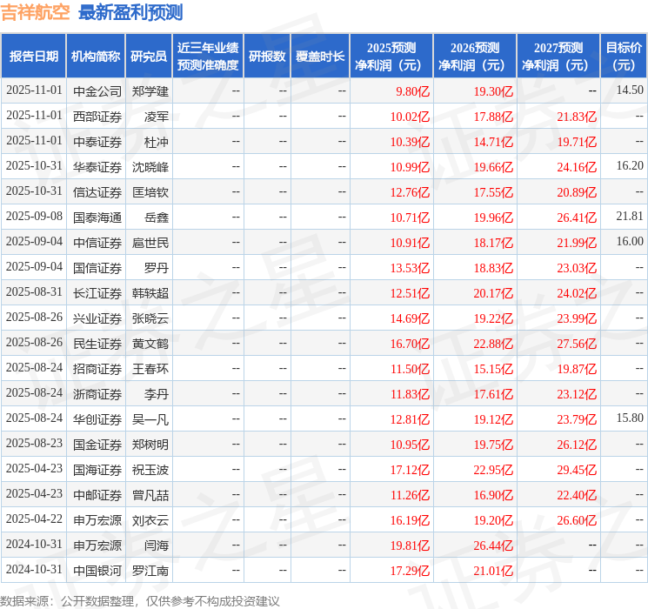Select the 机构简称 column header
Image resolution: width=648 pixels, height=609 pixels.
click(96, 57)
